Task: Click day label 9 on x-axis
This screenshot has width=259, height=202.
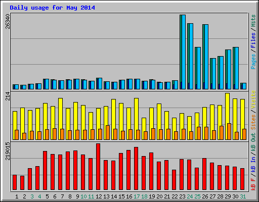Action: point(77,196)
